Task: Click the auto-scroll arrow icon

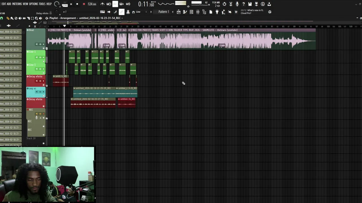Action: (109, 12)
